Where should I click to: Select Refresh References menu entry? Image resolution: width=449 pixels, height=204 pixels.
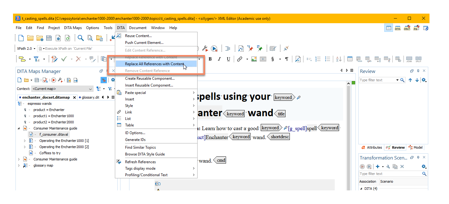click(140, 162)
